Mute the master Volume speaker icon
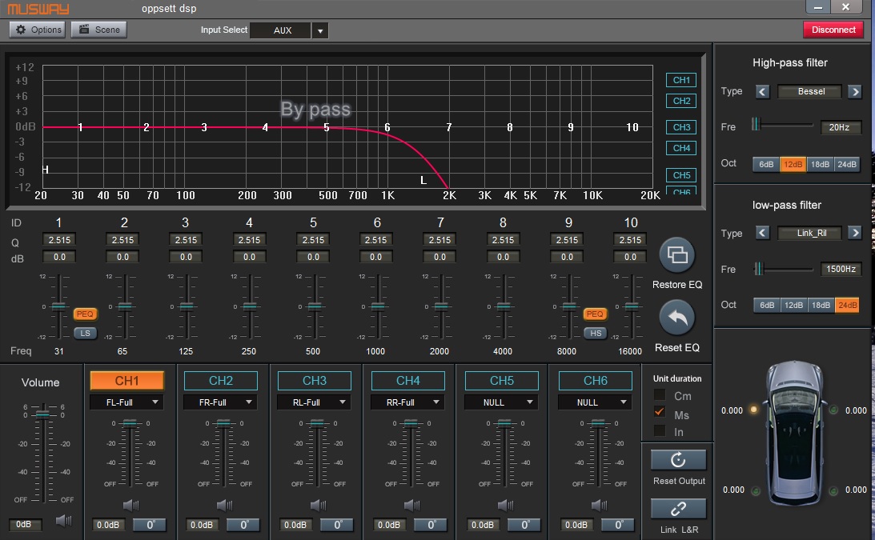The height and width of the screenshot is (540, 875). point(63,521)
